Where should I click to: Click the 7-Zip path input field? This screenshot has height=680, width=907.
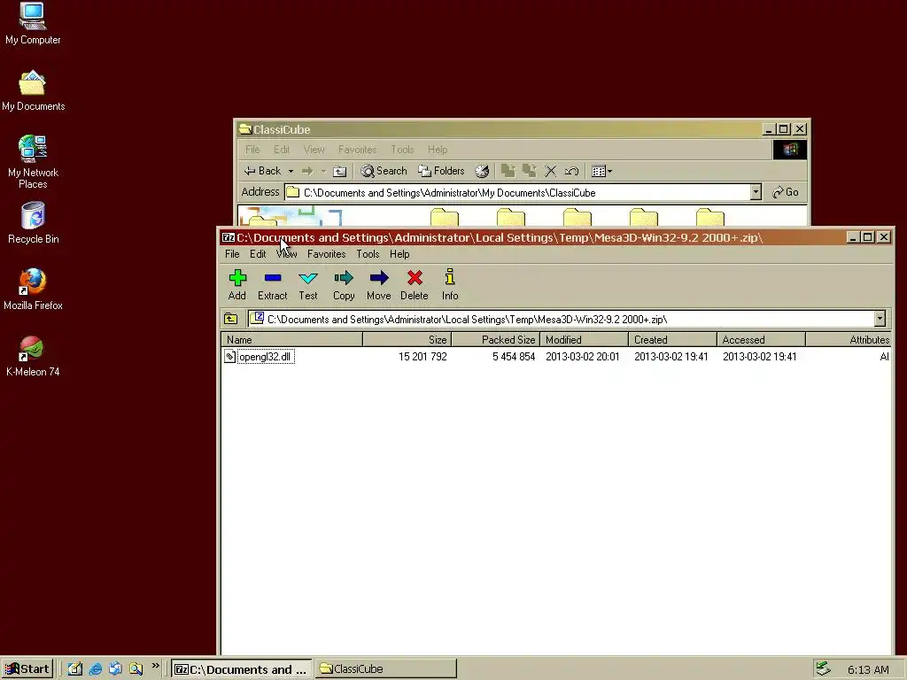(561, 319)
